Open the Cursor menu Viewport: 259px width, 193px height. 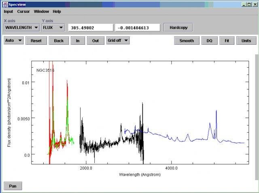coord(23,12)
